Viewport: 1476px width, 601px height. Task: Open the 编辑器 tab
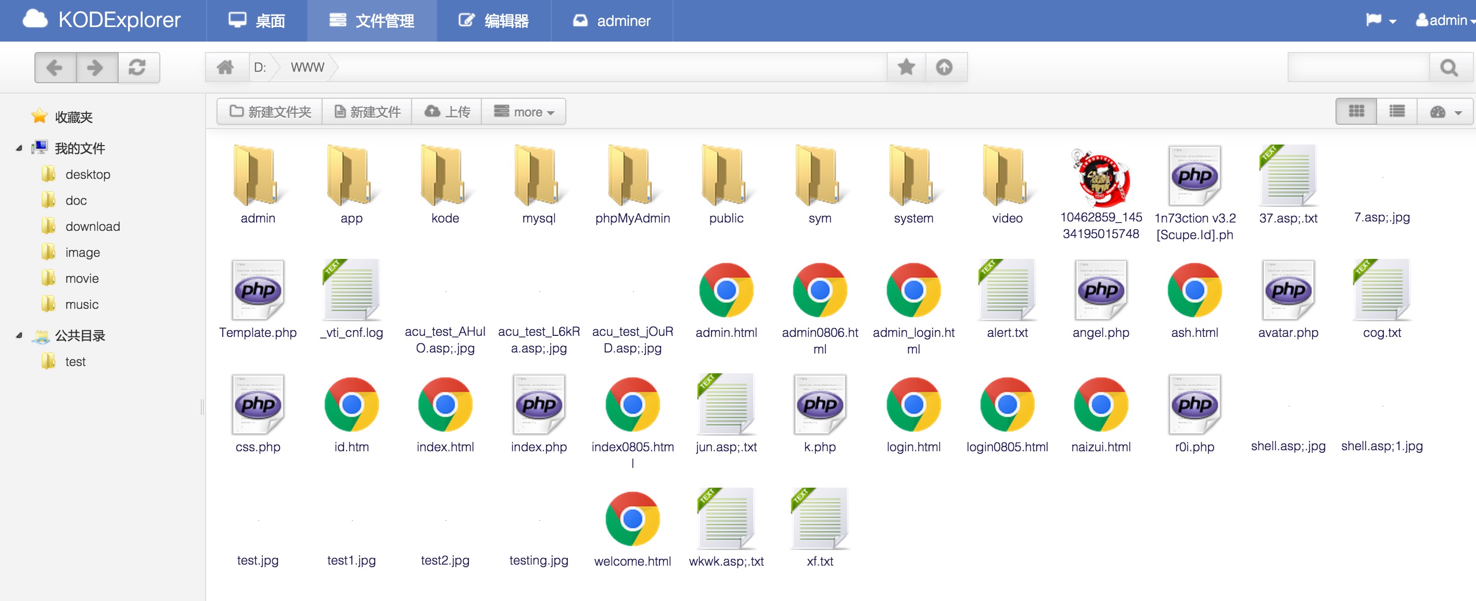click(x=493, y=21)
